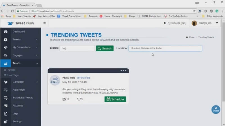Click the green Search button
This screenshot has width=225, height=126.
[105, 48]
